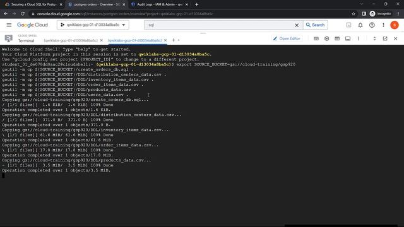Image resolution: width=404 pixels, height=227 pixels.
Task: Click the 'Welcome to Cloud Shell!' line
Action: point(66,49)
